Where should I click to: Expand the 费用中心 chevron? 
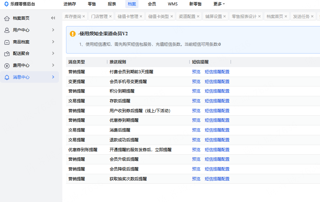53,65
